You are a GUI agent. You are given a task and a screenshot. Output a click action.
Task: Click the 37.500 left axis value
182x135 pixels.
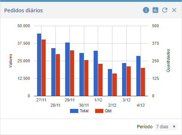pos(24,43)
